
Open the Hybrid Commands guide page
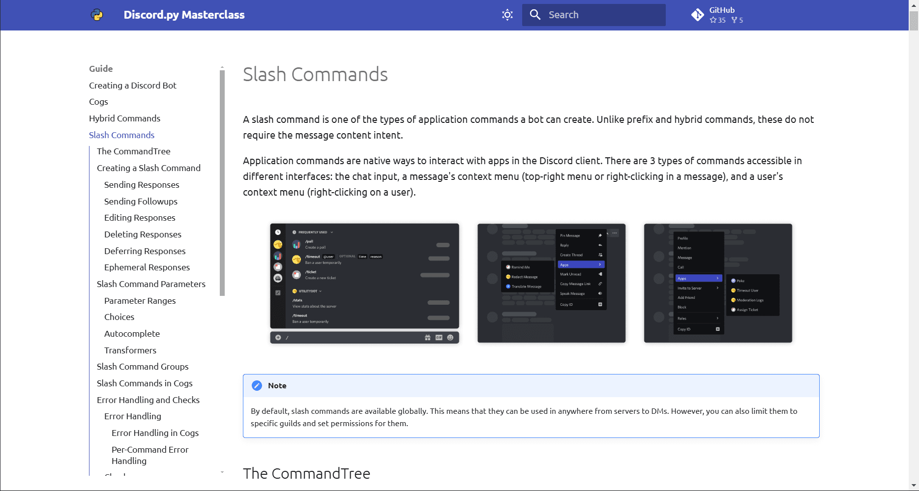[x=124, y=118]
